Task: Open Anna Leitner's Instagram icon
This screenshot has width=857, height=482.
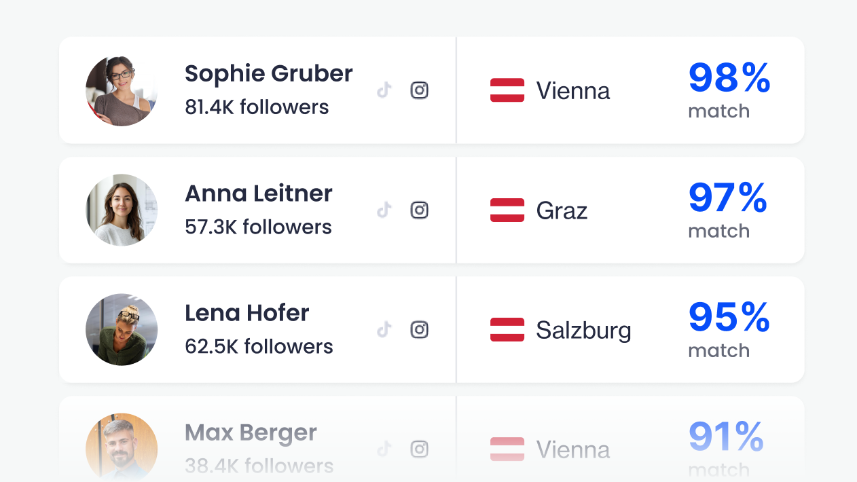Action: coord(420,210)
